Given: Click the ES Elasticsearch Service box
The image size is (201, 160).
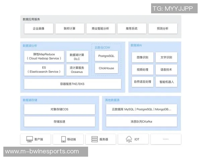Looking at the screenshot, I should 44,70.
